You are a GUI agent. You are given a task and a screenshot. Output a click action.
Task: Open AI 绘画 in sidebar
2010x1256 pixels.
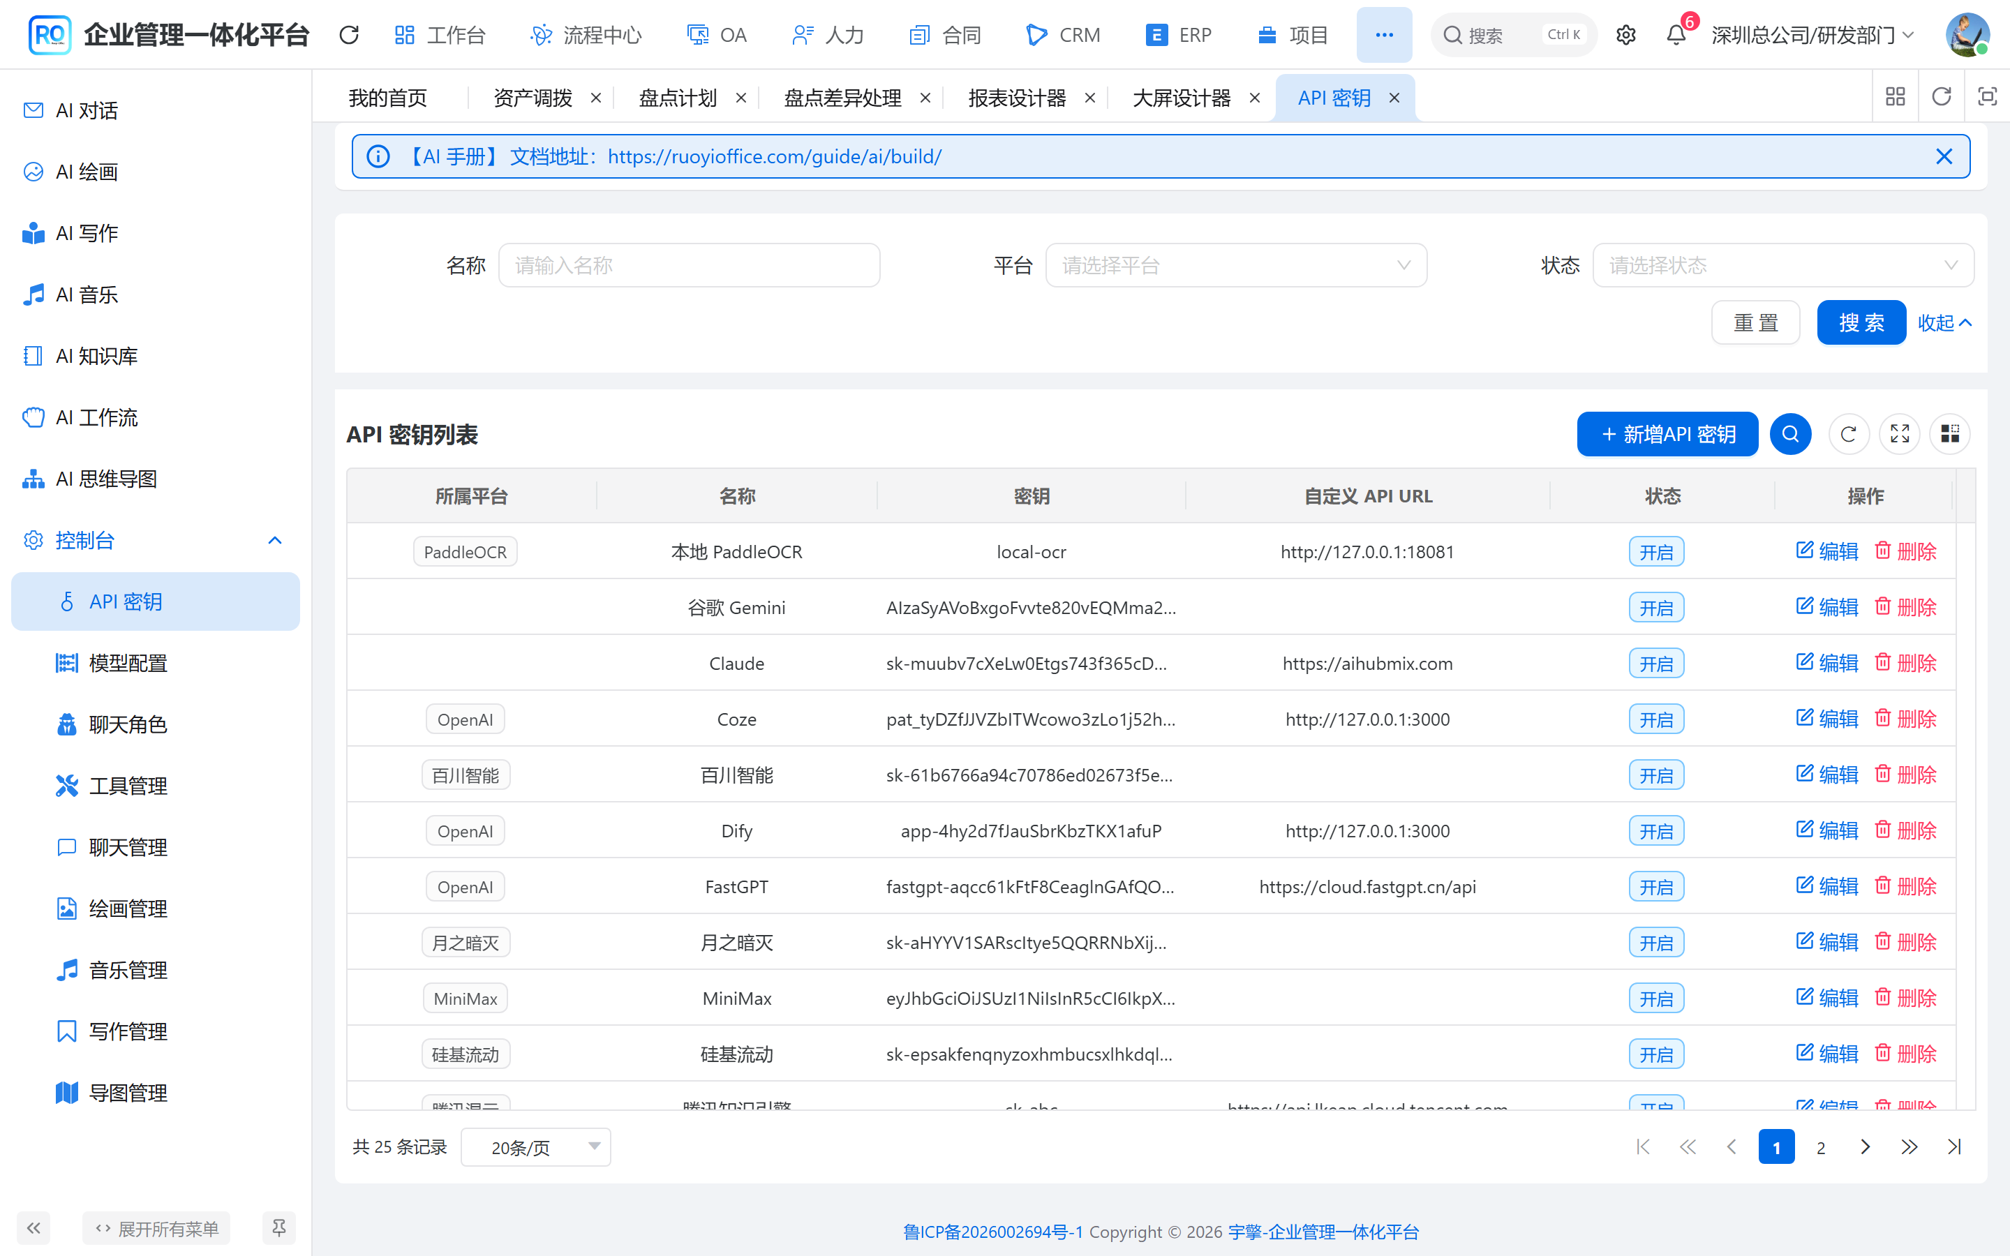[x=156, y=172]
